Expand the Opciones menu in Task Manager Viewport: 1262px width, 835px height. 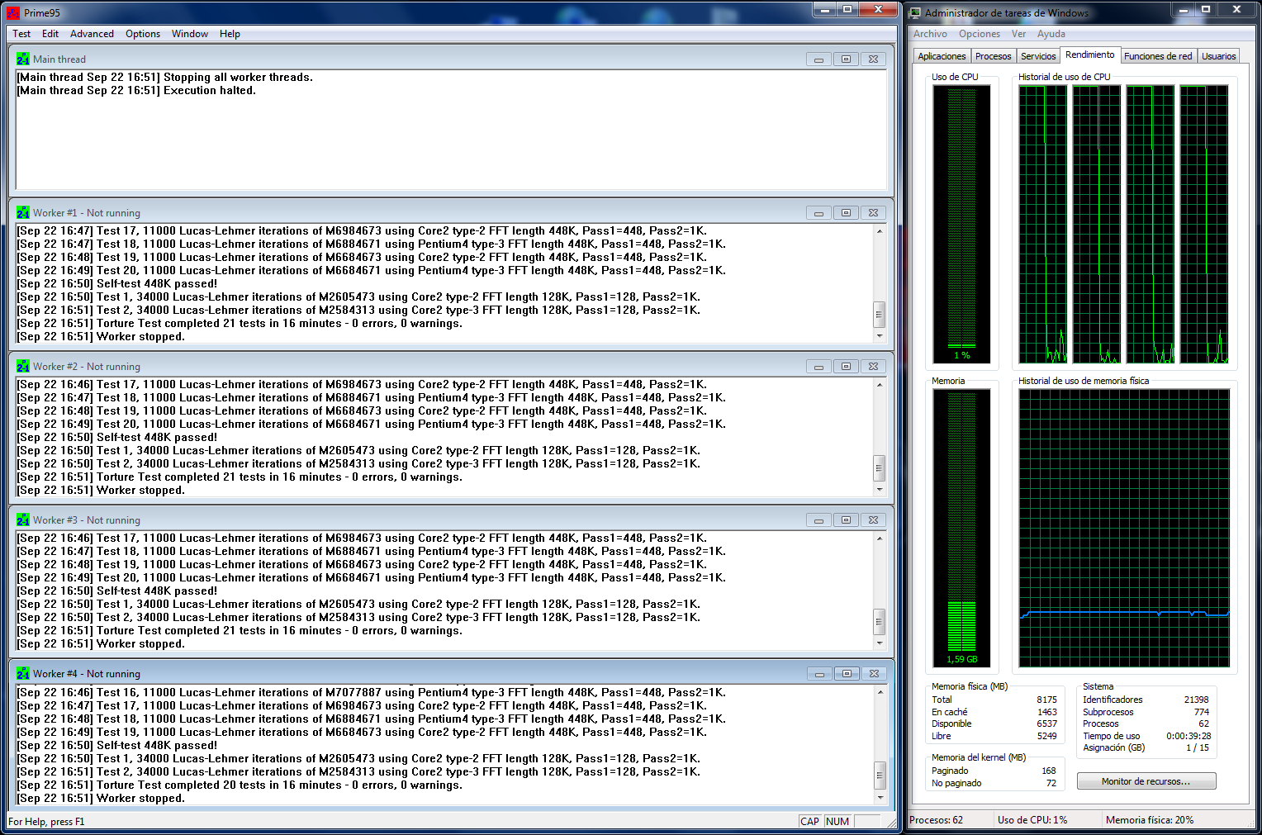pyautogui.click(x=979, y=34)
